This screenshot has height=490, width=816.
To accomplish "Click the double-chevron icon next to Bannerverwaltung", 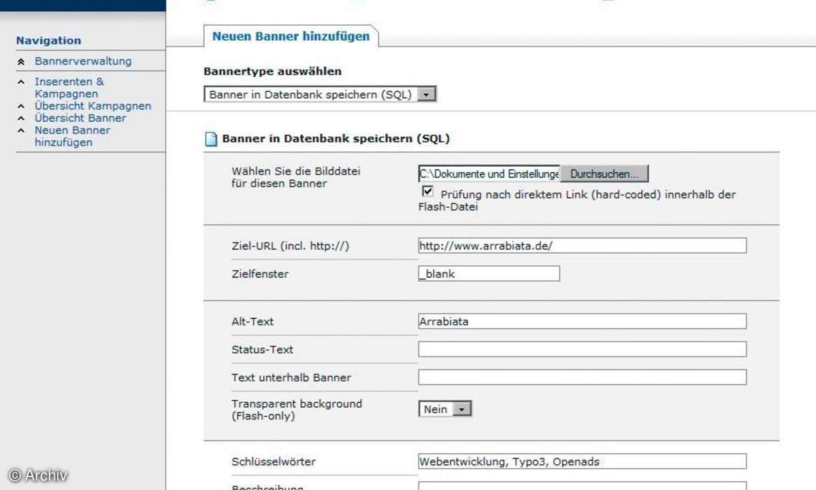I will point(21,62).
